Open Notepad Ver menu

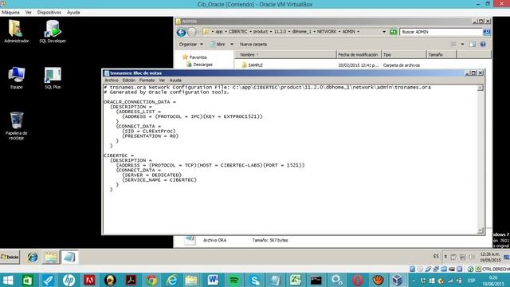click(x=162, y=80)
